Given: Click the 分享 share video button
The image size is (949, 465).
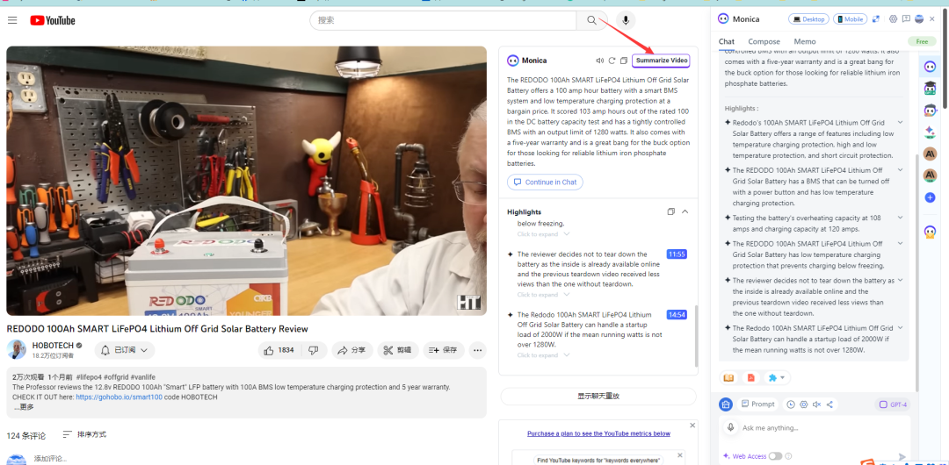Looking at the screenshot, I should tap(351, 350).
